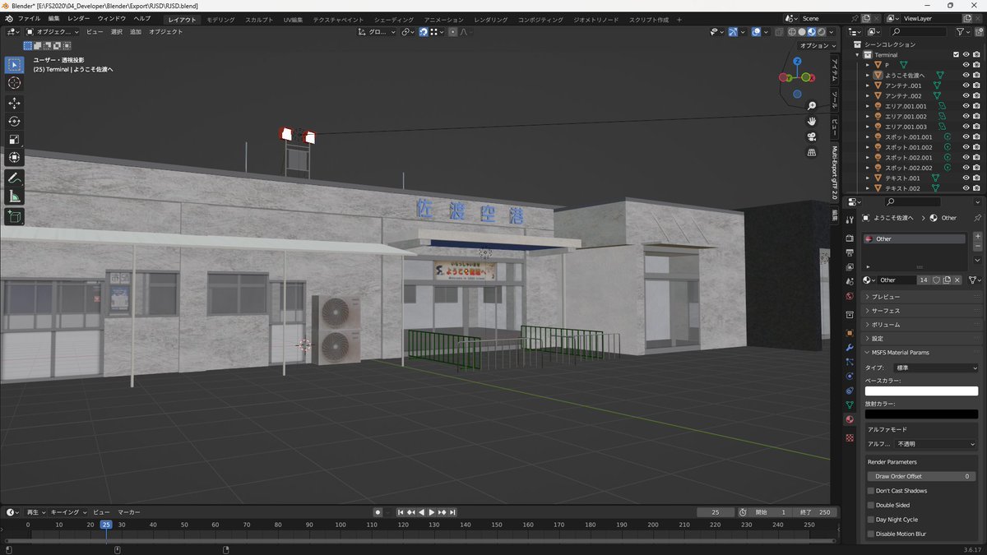Open the alpha mode 不透明 dropdown
The image size is (987, 555).
pyautogui.click(x=937, y=443)
